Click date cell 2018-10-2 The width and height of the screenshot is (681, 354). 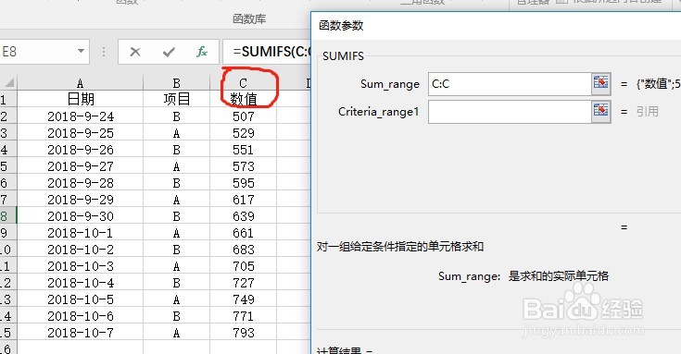click(x=80, y=250)
